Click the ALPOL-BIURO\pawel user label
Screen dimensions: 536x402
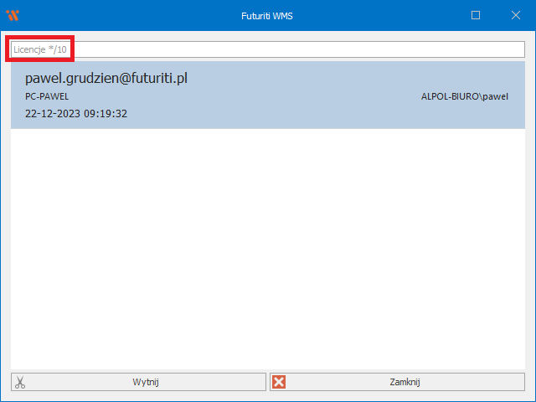coord(464,96)
